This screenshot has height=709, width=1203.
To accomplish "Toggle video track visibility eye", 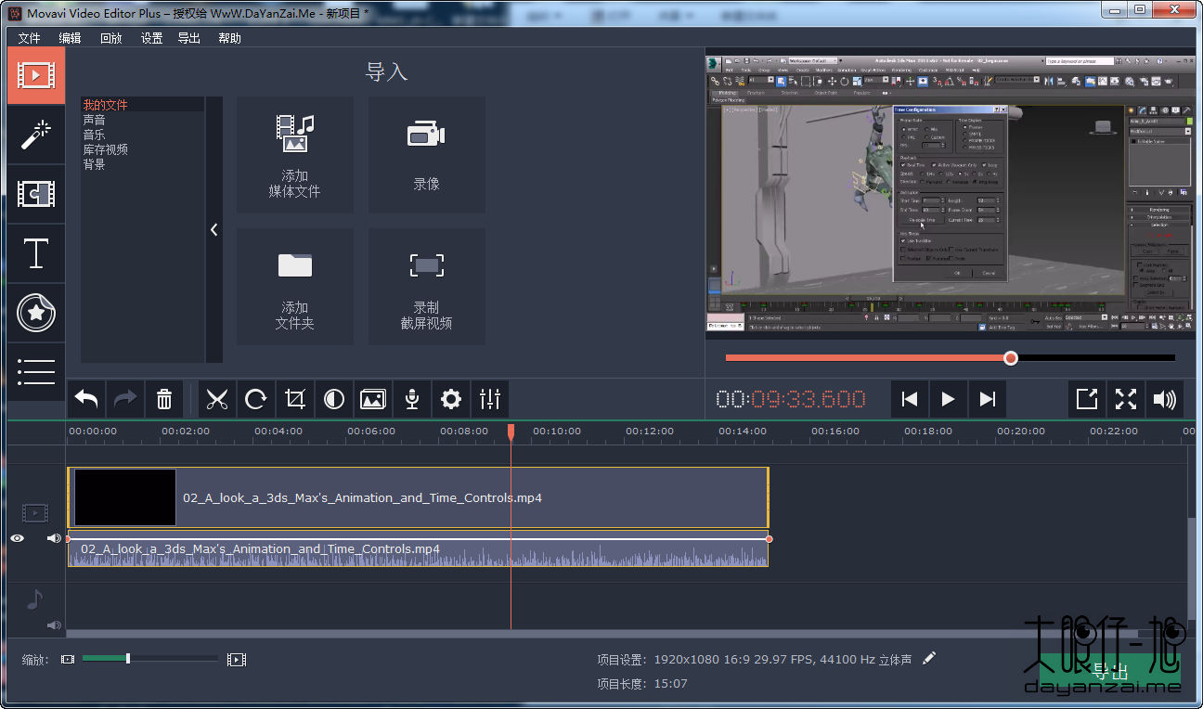I will click(18, 538).
